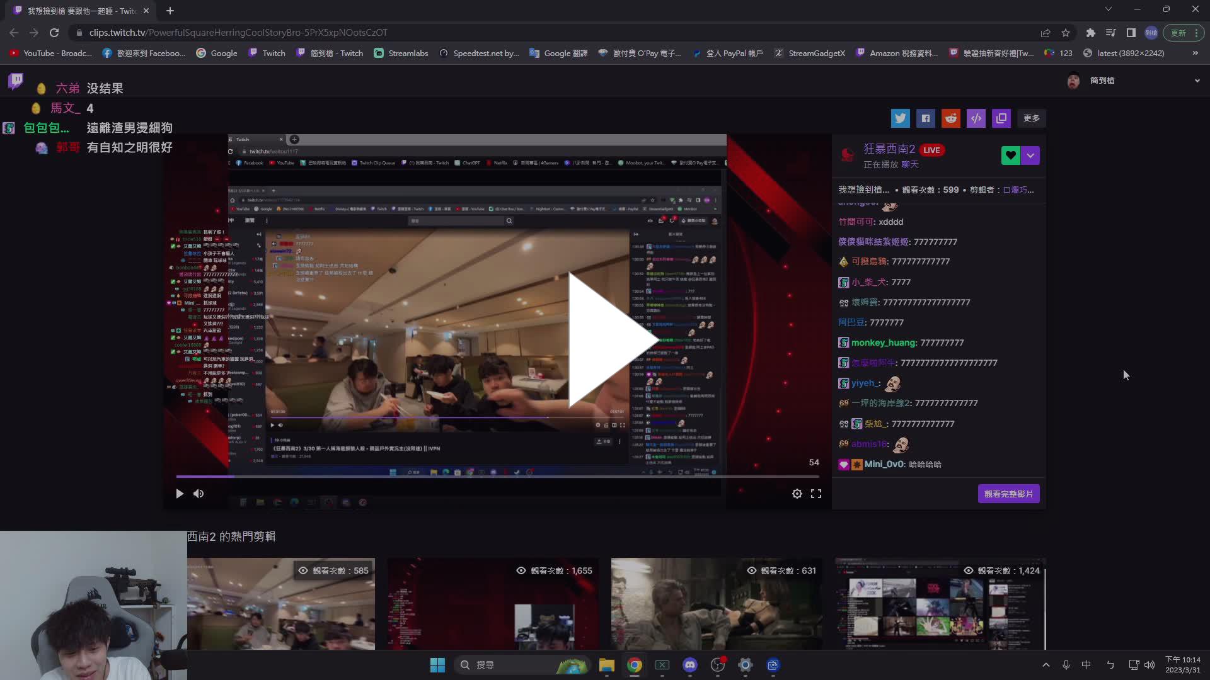This screenshot has width=1210, height=680.
Task: Open the player settings gear
Action: click(797, 494)
